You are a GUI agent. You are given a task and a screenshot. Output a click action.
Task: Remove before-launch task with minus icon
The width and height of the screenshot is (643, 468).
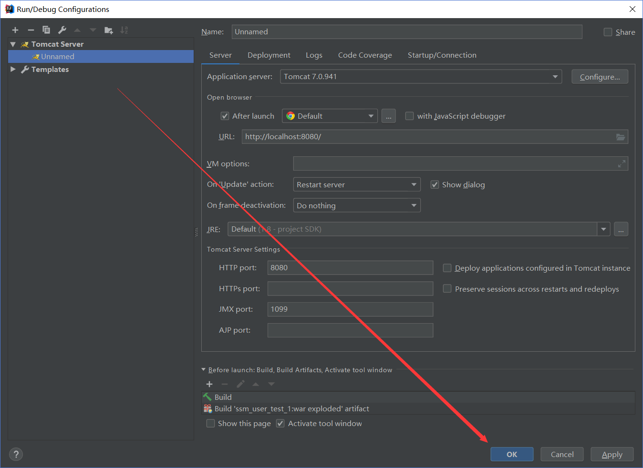(225, 384)
